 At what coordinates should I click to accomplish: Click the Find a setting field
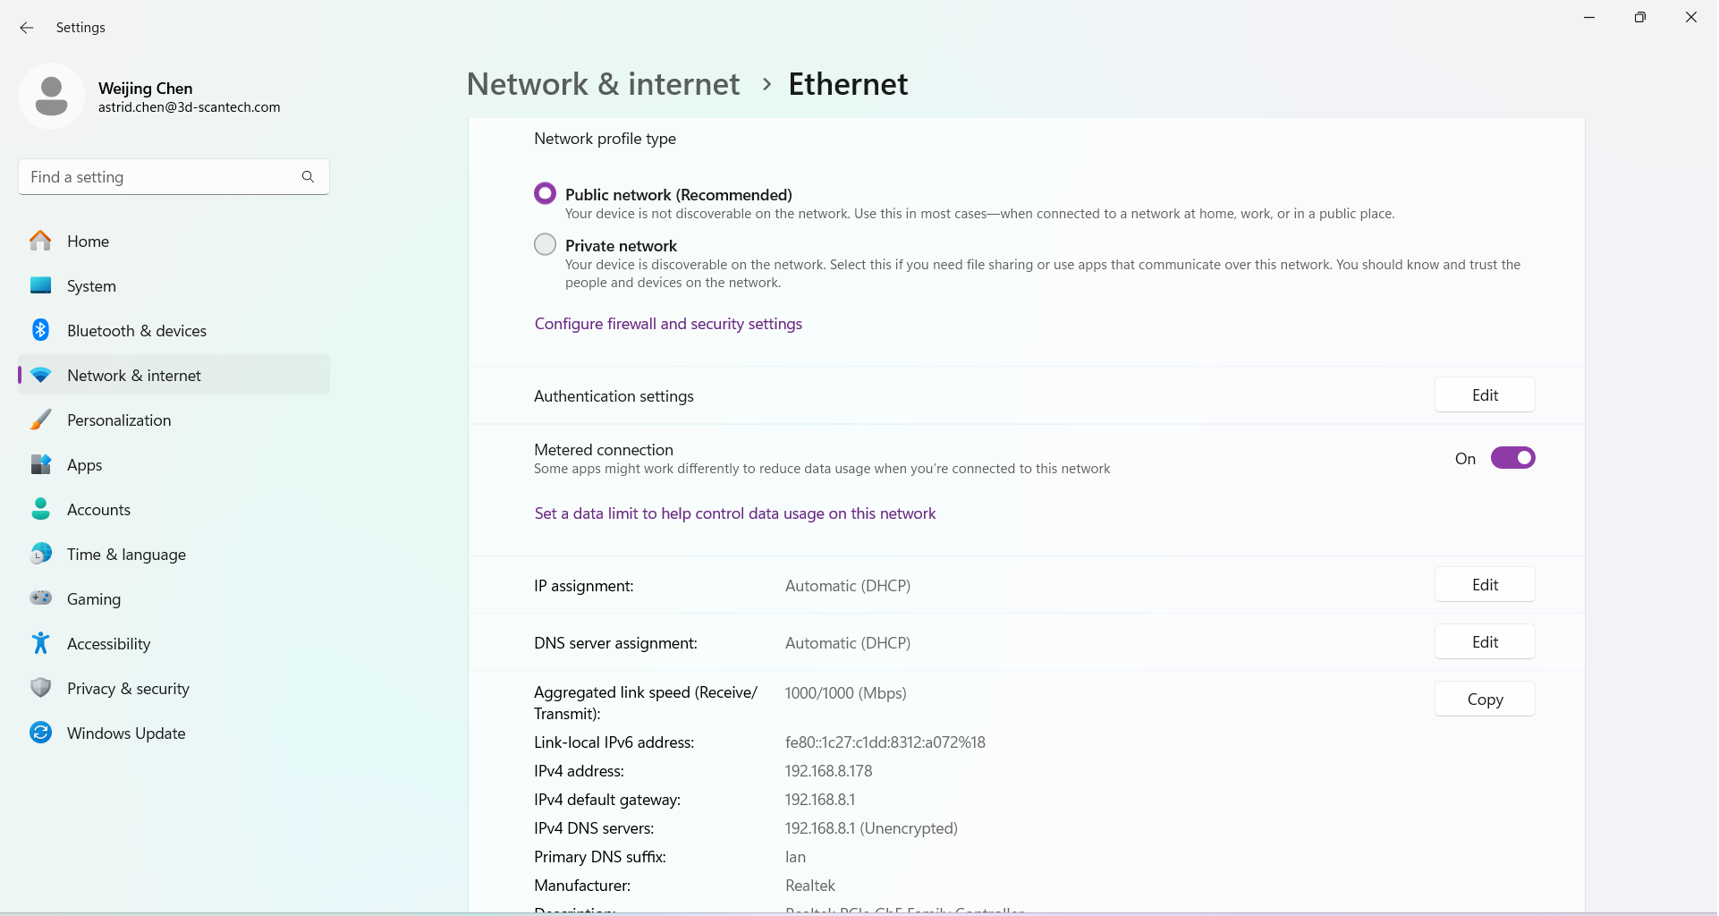click(174, 177)
